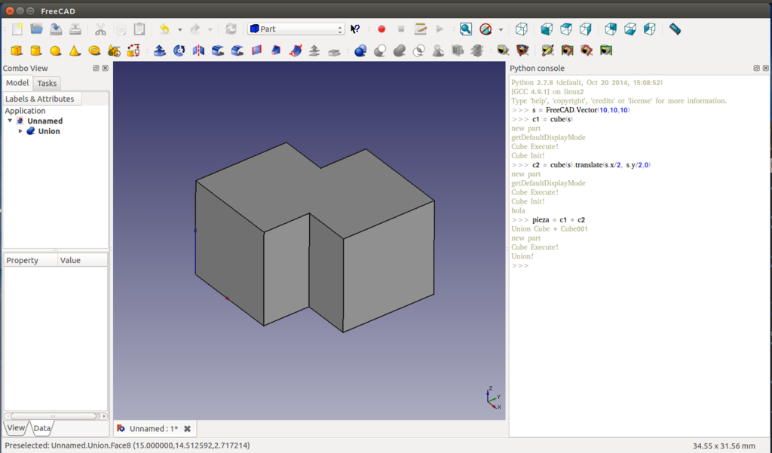The height and width of the screenshot is (453, 772).
Task: Open the Part workbench dropdown
Action: click(296, 29)
